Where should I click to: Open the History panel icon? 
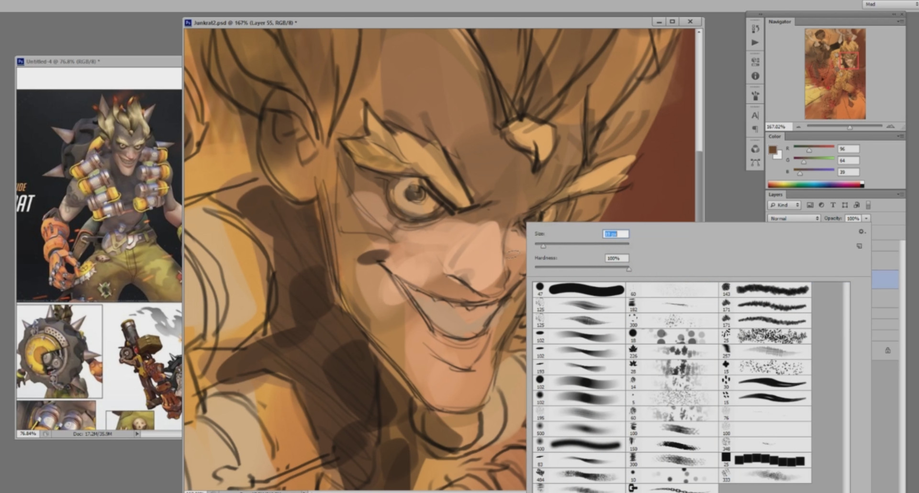[x=755, y=29]
